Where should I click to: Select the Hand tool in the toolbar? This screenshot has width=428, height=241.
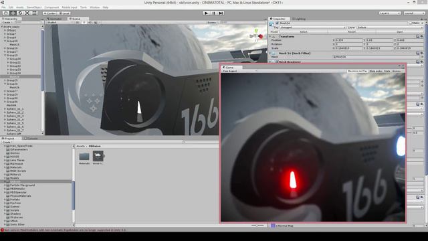pyautogui.click(x=6, y=13)
